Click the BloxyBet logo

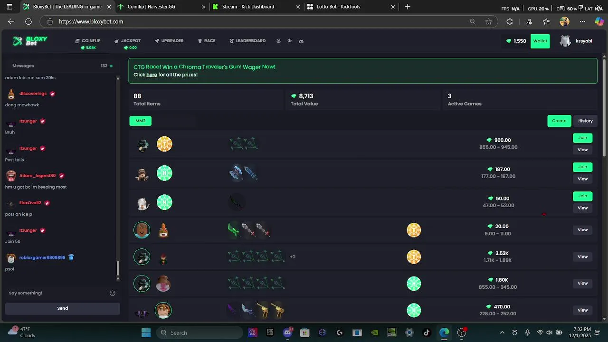[30, 41]
